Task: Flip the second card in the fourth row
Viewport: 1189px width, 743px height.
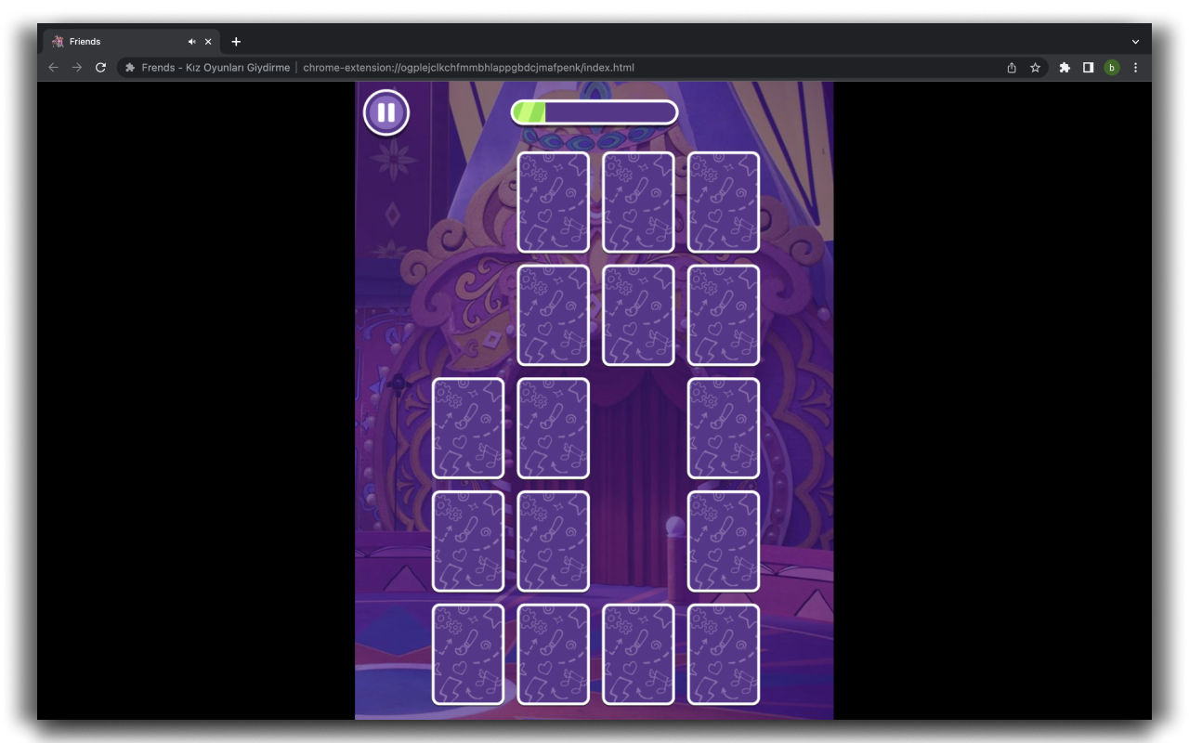Action: pos(554,541)
